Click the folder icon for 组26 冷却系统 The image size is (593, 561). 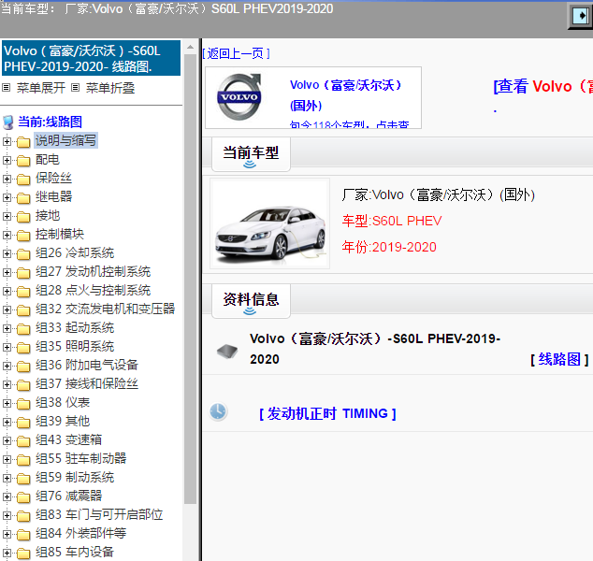point(23,254)
